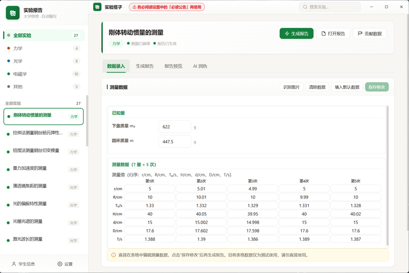The height and width of the screenshot is (273, 409).
Task: Click the search magnifier icon
Action: pos(305,7)
